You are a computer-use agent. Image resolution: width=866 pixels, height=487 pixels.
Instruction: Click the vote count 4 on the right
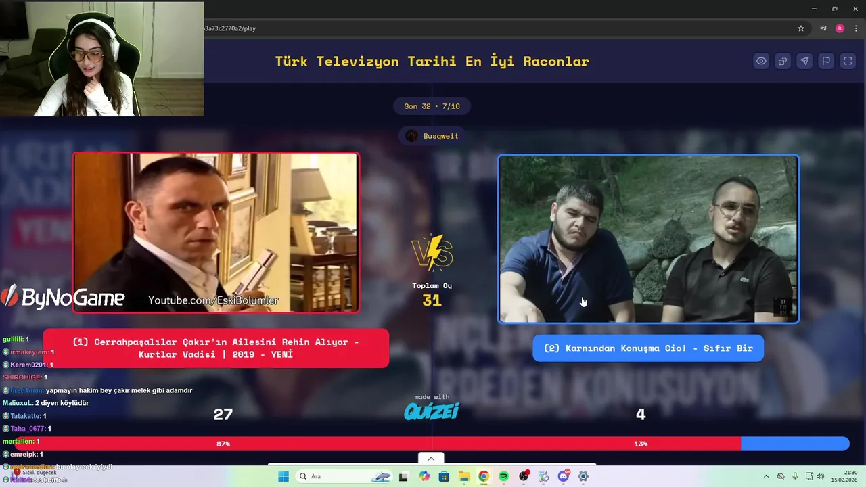641,415
